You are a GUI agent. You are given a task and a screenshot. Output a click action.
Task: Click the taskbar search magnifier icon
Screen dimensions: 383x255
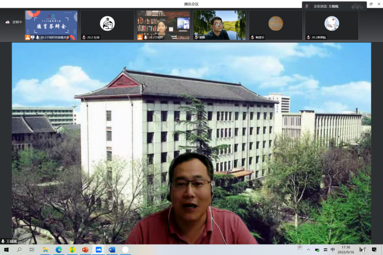(19, 250)
